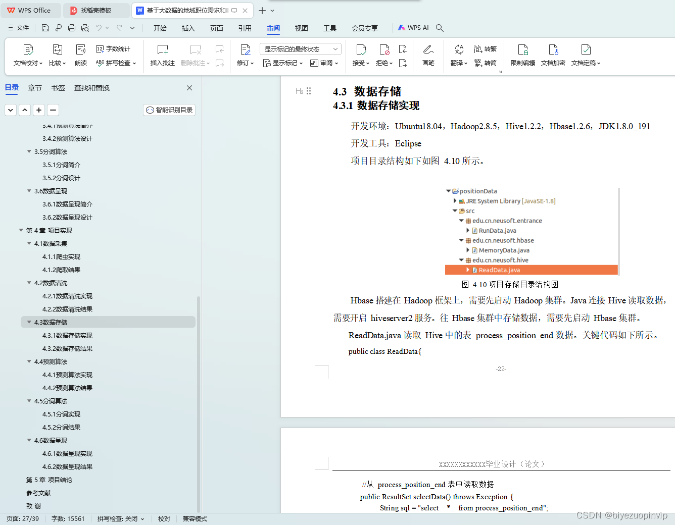This screenshot has height=525, width=675.
Task: Click the 智能识别目录 button
Action: click(x=169, y=110)
